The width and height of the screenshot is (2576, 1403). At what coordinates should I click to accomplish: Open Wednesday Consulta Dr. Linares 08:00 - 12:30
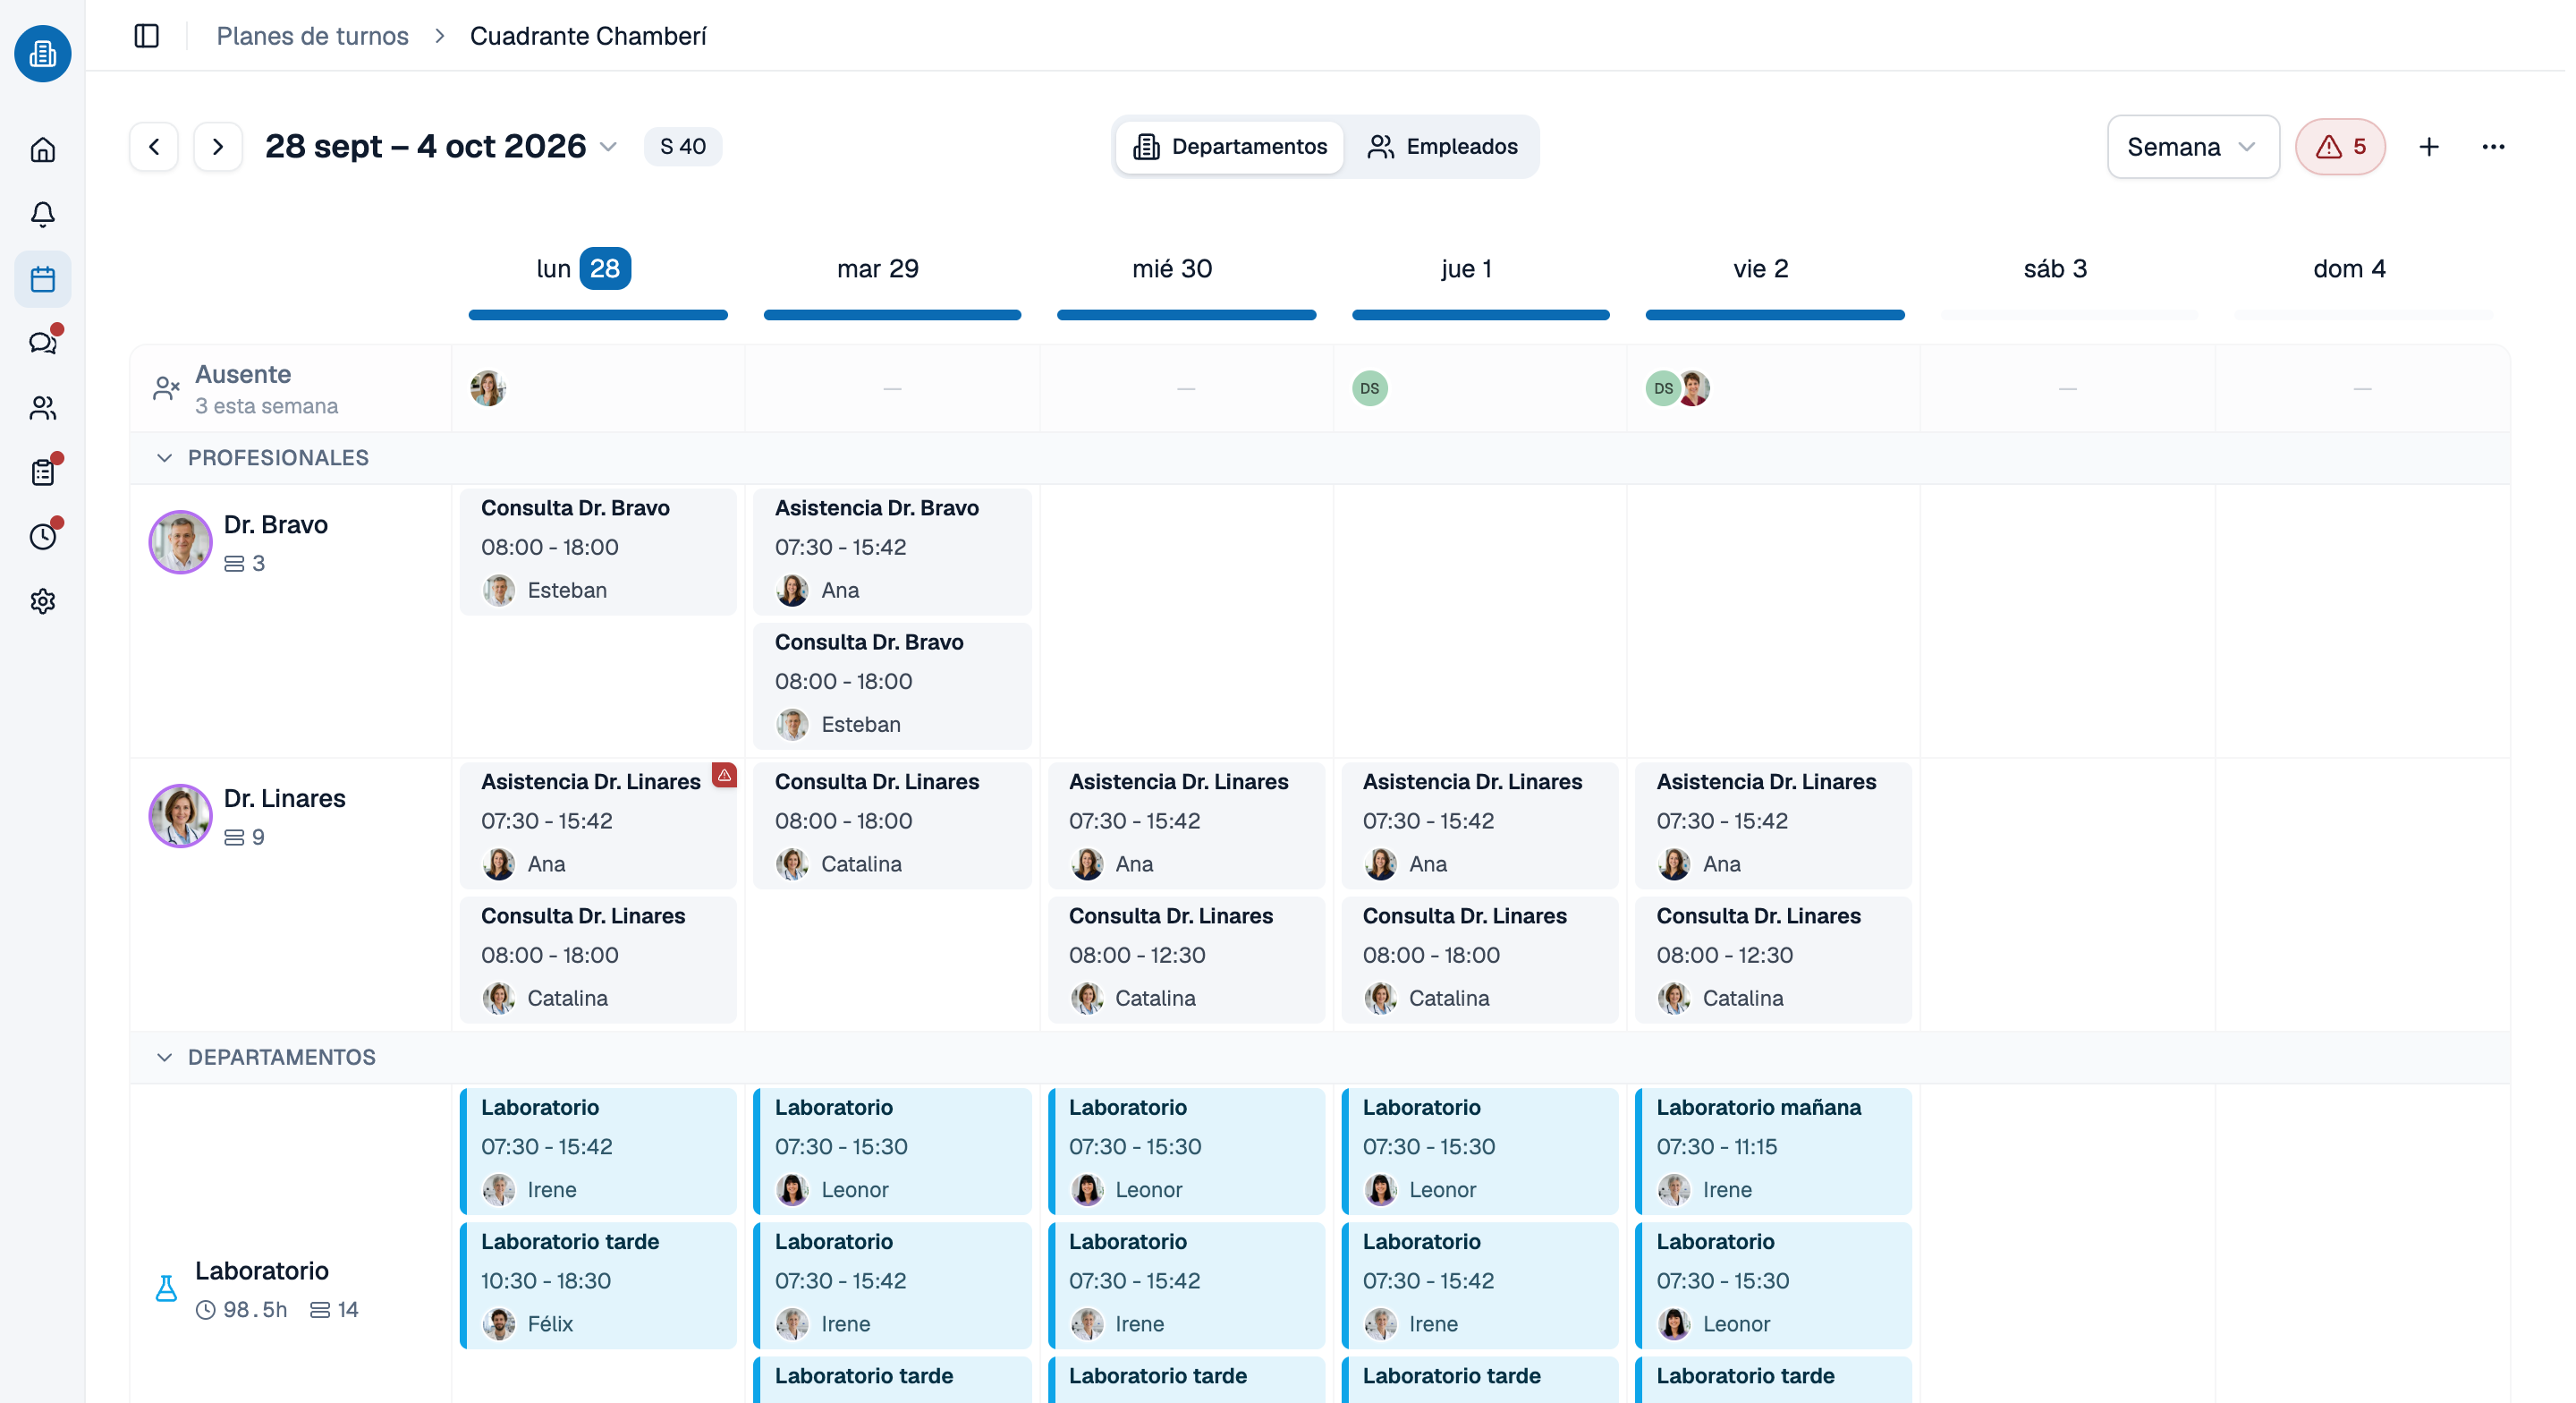point(1186,960)
